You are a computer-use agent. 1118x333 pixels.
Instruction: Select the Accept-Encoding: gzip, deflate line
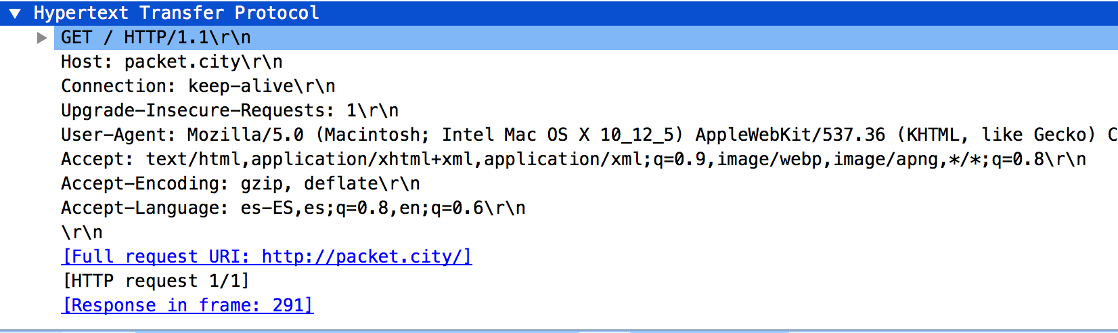click(x=240, y=184)
